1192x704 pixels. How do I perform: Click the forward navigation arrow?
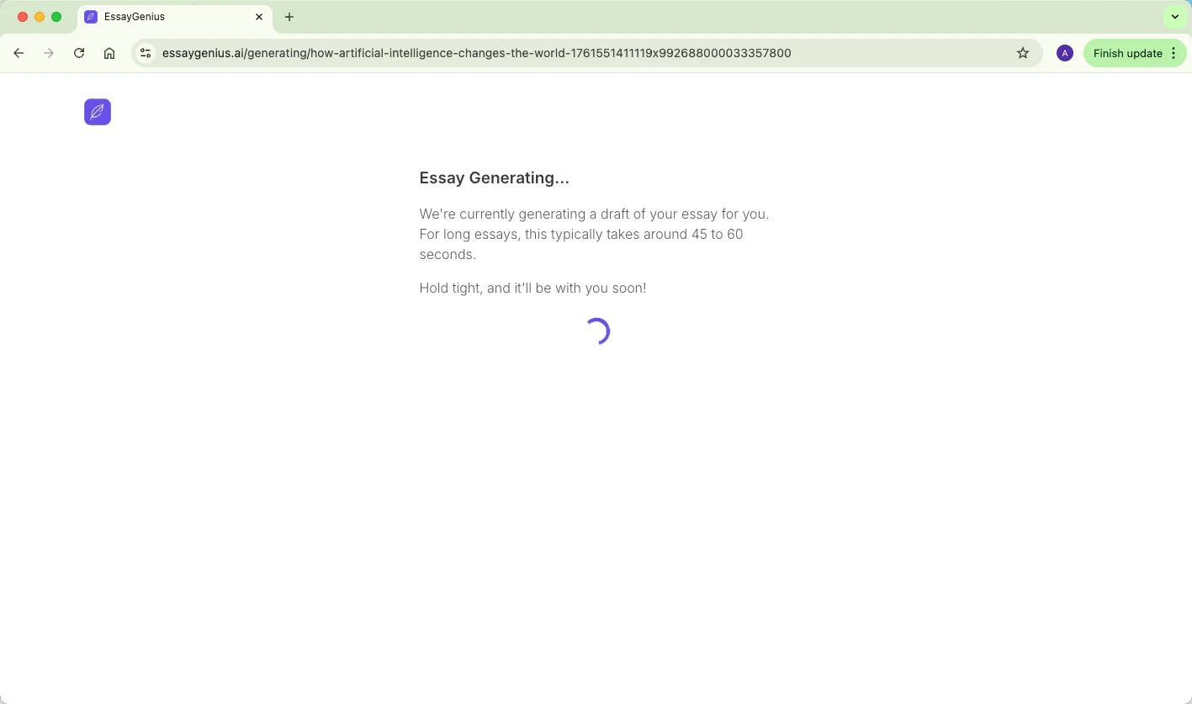[x=49, y=53]
